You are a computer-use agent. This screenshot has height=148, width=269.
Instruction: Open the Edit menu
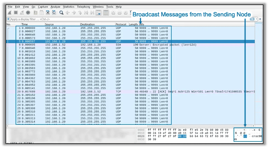coord(18,7)
